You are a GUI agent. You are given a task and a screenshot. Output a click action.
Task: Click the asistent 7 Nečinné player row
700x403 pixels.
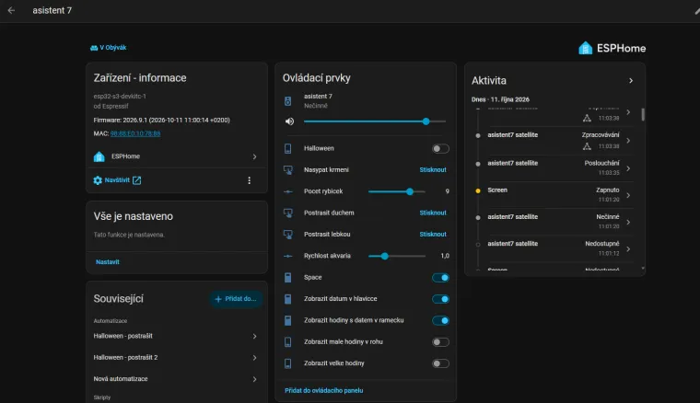tap(366, 101)
